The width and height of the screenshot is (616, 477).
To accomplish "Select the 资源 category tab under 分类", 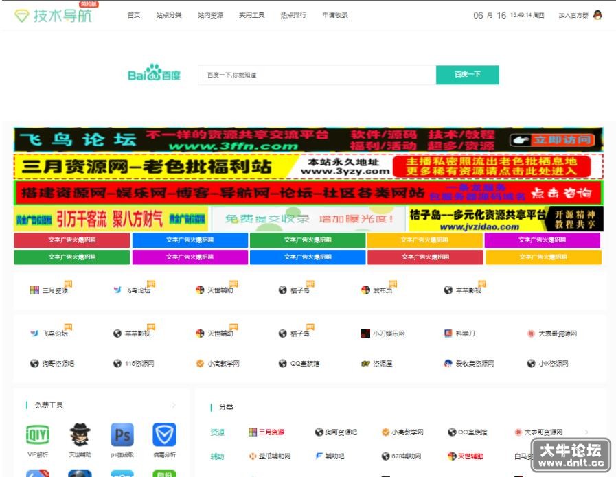I will point(217,432).
